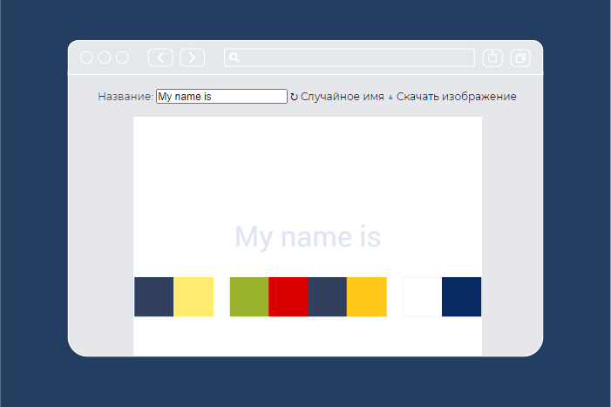The image size is (611, 407).
Task: Click Скачать изображение to download image
Action: 451,97
